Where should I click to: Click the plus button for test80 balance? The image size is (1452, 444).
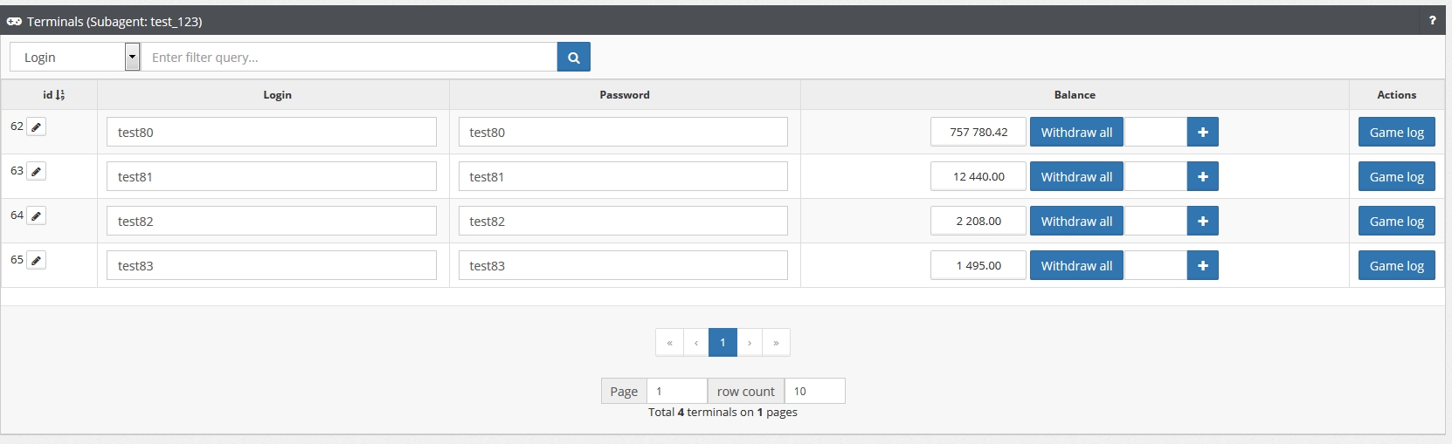click(x=1202, y=133)
